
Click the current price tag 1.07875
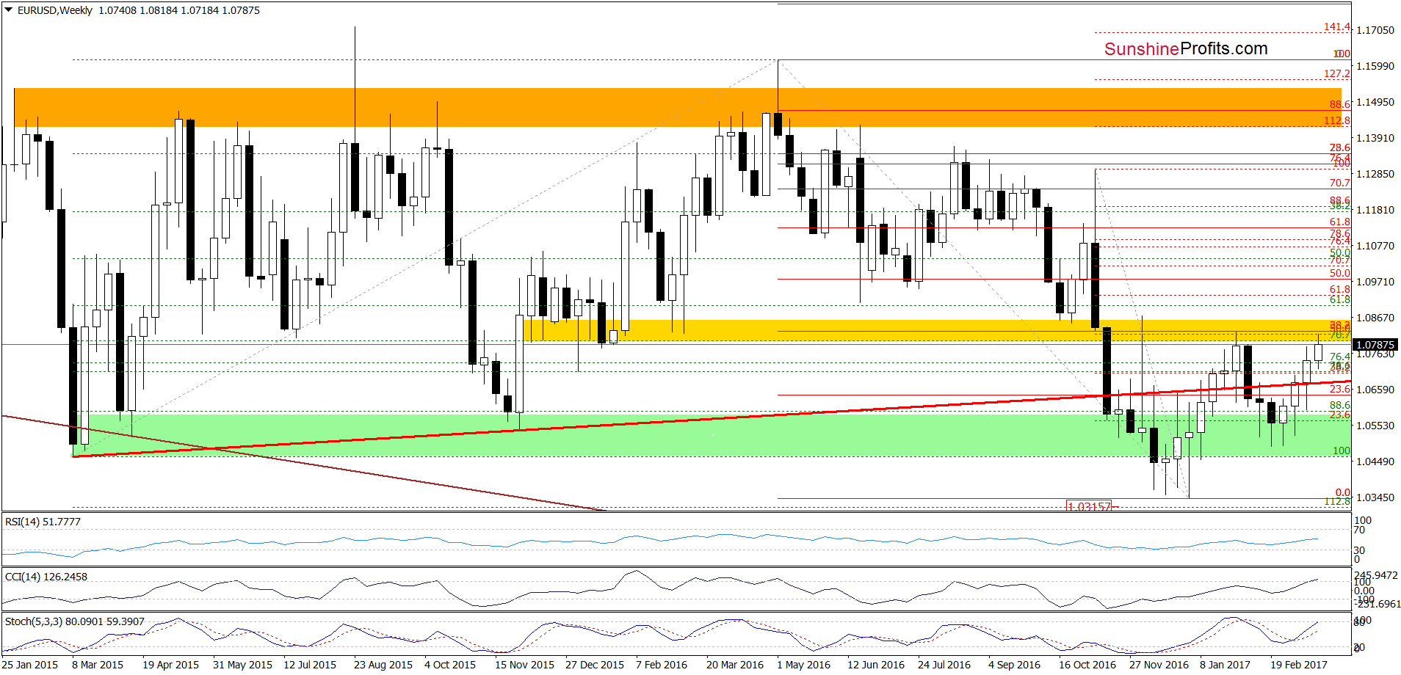pos(1374,345)
